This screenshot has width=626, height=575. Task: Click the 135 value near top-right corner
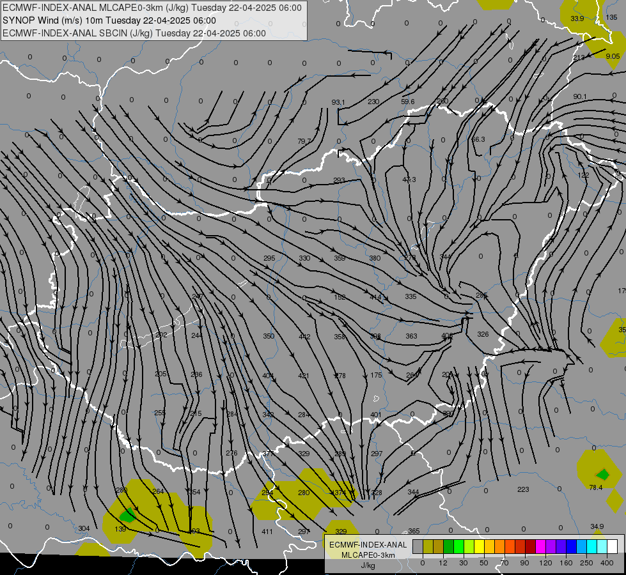point(612,17)
